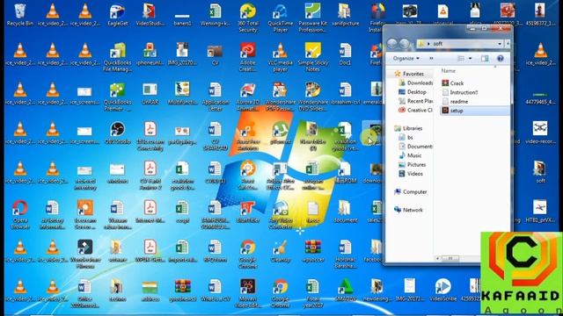Screen dimensions: 563x316
Task: Show hidden toolbar commands via chevron
Action: pyautogui.click(x=431, y=58)
